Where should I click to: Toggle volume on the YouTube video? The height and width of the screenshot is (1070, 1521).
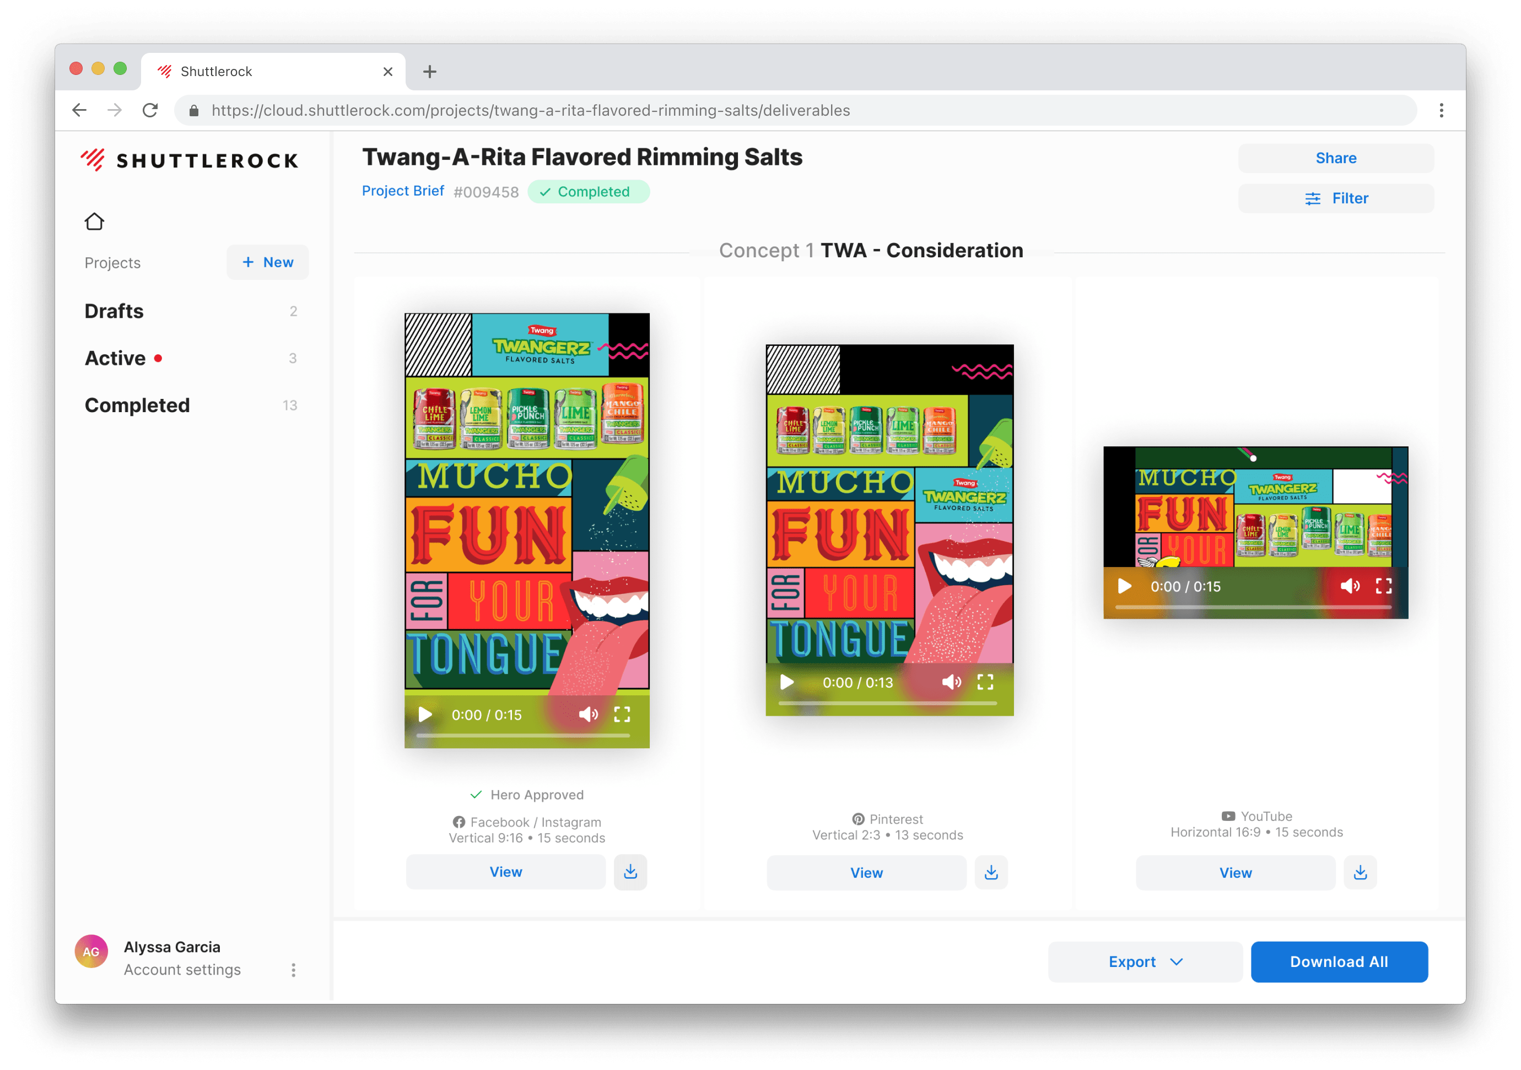1350,586
